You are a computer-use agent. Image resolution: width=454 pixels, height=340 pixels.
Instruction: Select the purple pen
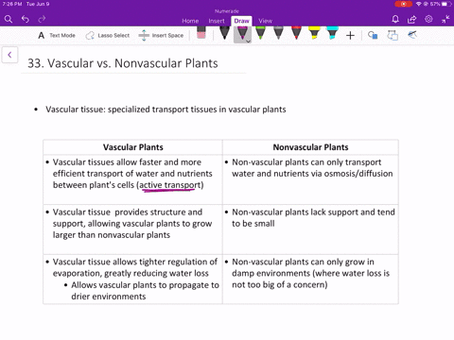[241, 33]
